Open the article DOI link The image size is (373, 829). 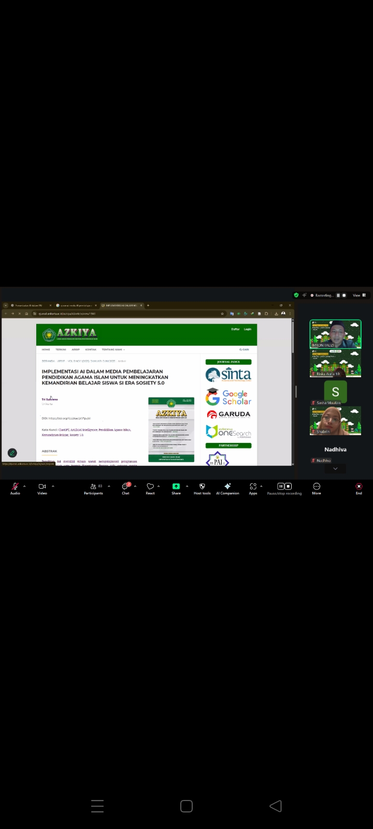tap(69, 418)
